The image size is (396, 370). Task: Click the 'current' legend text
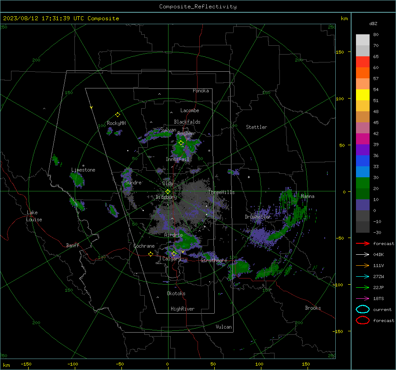pyautogui.click(x=382, y=309)
